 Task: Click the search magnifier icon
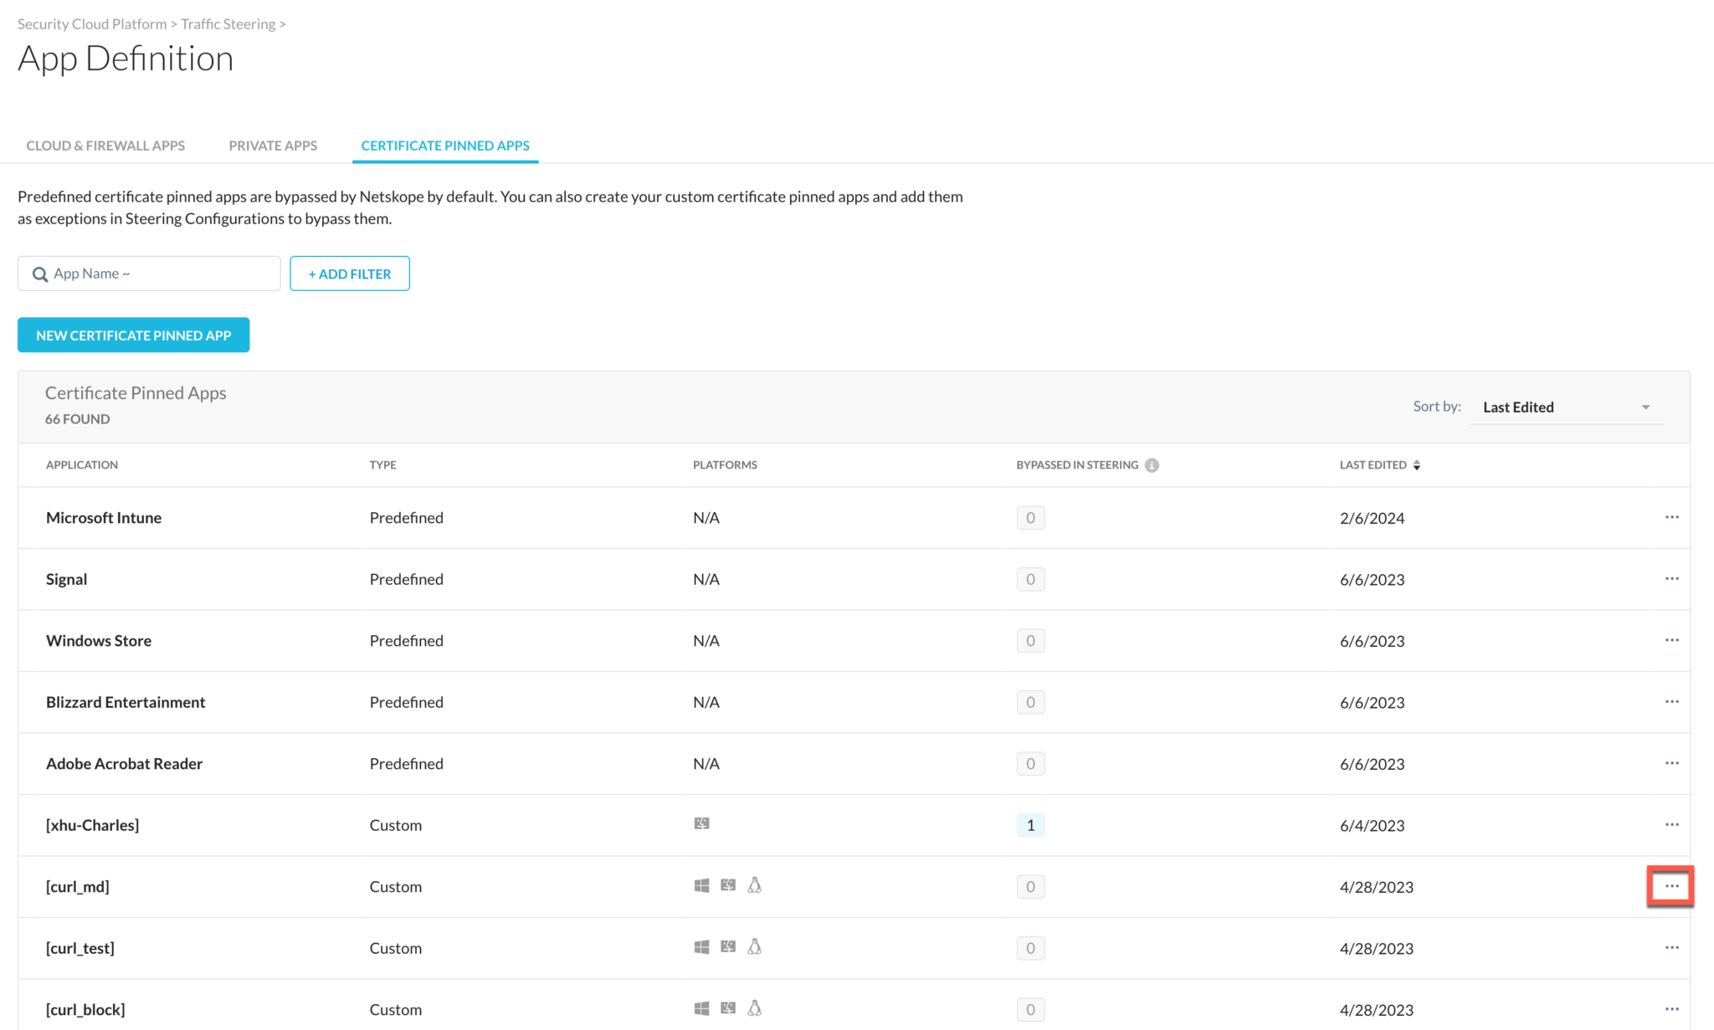point(39,274)
